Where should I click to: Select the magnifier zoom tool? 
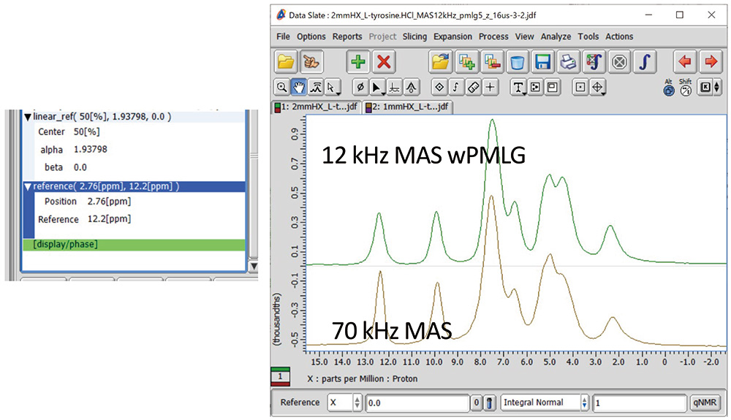(x=281, y=87)
